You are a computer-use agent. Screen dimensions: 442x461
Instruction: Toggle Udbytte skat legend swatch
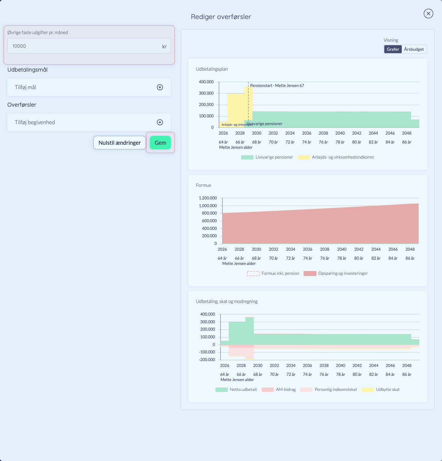pyautogui.click(x=368, y=390)
